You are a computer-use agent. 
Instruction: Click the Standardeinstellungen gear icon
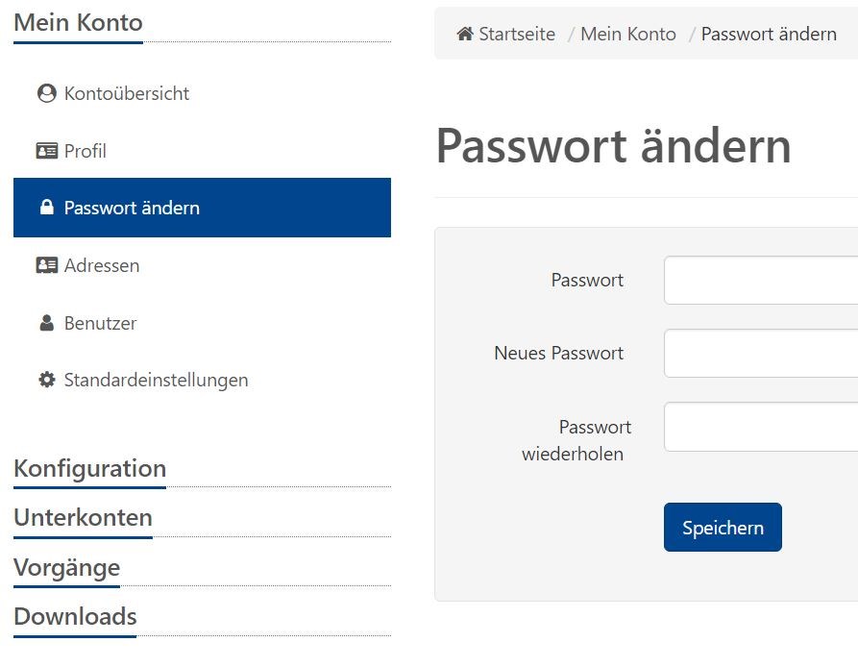point(46,380)
